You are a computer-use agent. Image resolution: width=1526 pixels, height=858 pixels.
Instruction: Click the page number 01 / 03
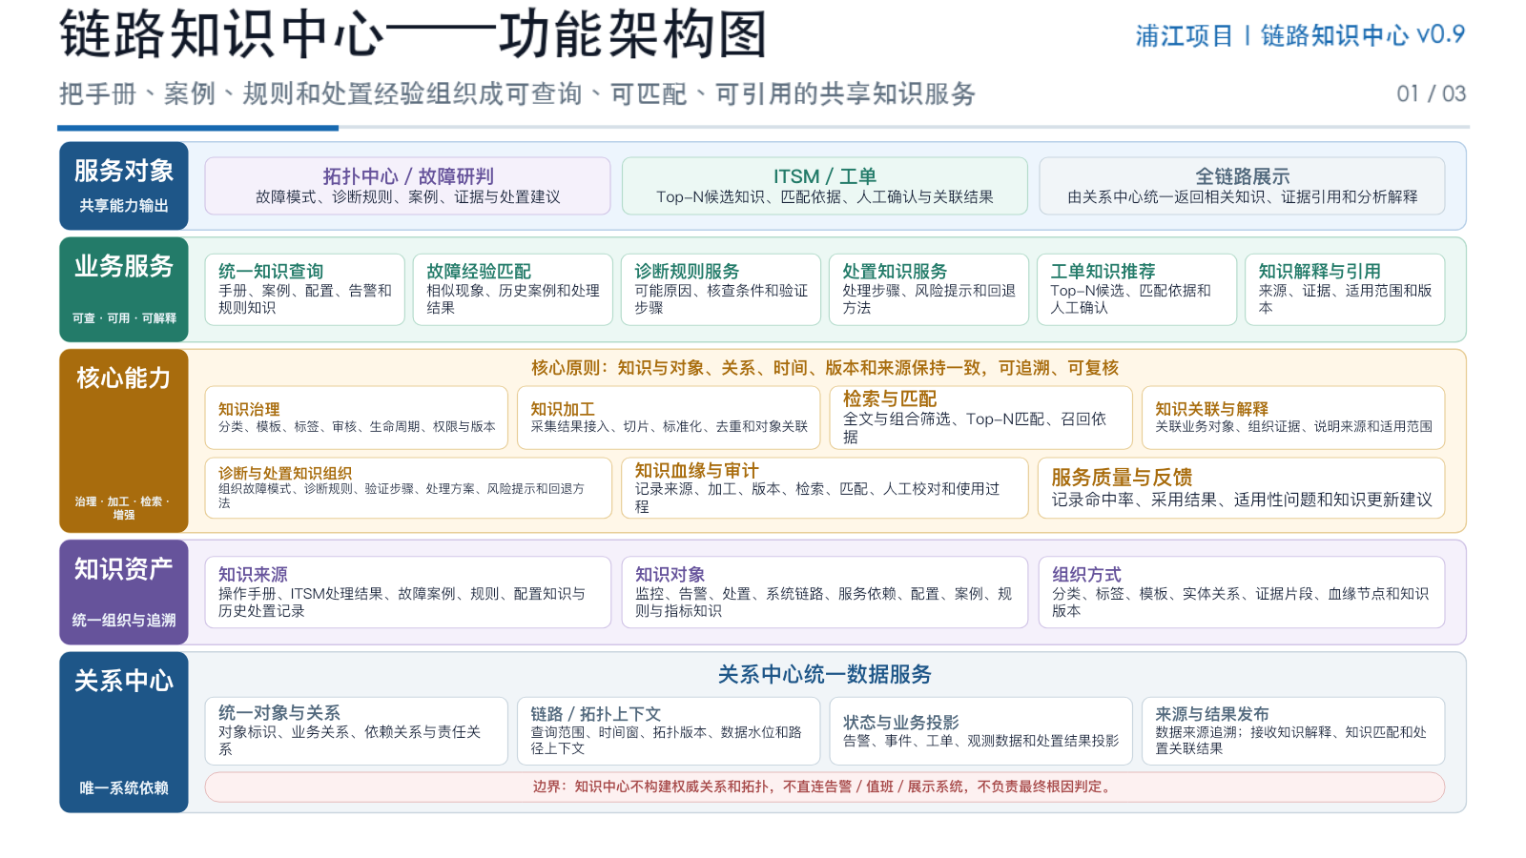[1431, 93]
